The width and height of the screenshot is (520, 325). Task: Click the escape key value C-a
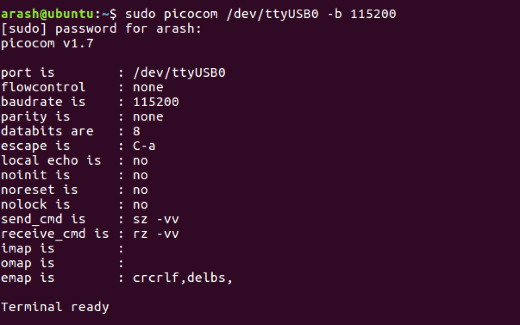[144, 146]
